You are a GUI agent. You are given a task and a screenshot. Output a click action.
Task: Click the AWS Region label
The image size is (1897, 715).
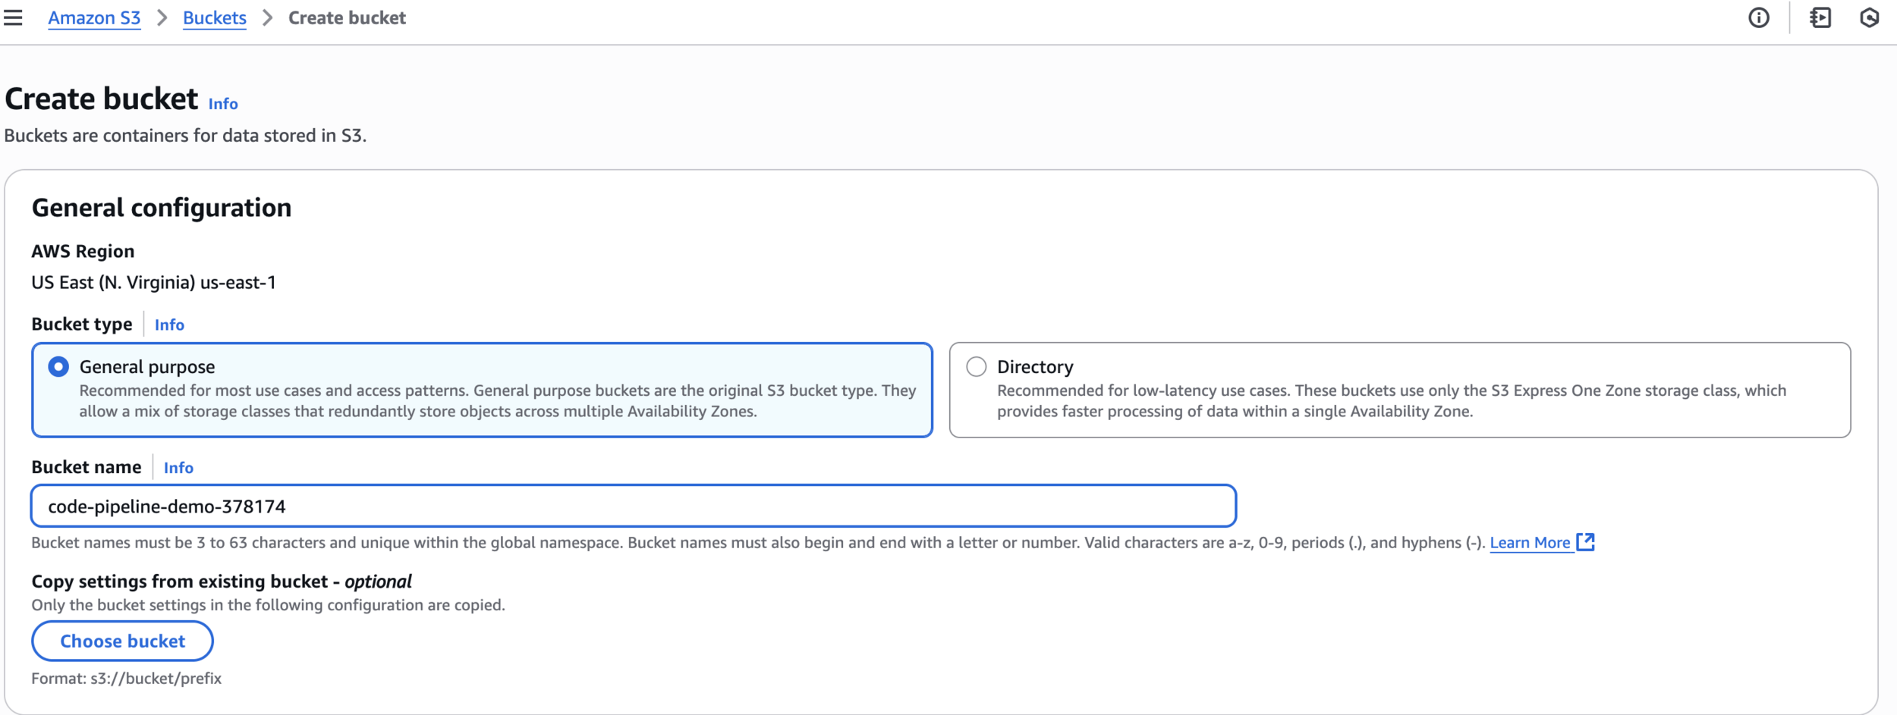pyautogui.click(x=83, y=251)
